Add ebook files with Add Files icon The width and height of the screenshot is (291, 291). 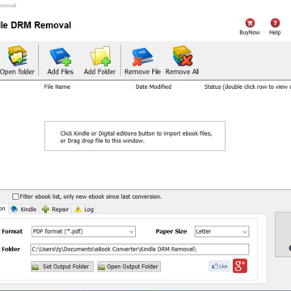coord(61,57)
